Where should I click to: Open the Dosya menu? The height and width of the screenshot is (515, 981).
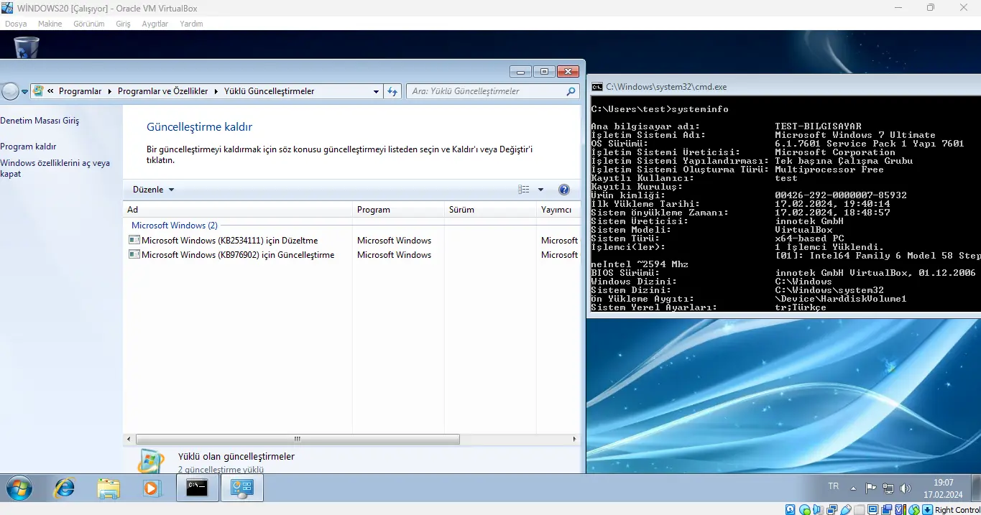pos(16,24)
